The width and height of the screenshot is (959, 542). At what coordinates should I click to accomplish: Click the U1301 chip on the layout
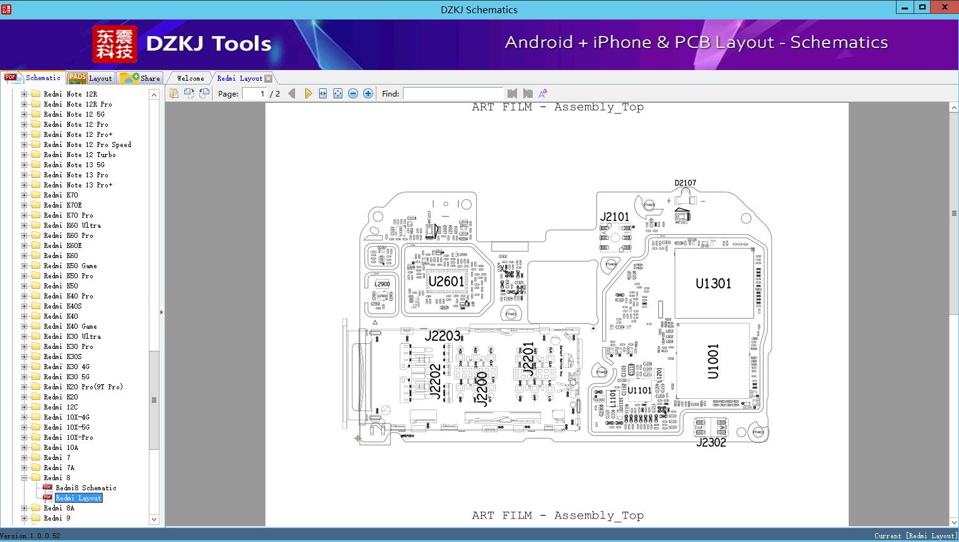[x=713, y=283]
